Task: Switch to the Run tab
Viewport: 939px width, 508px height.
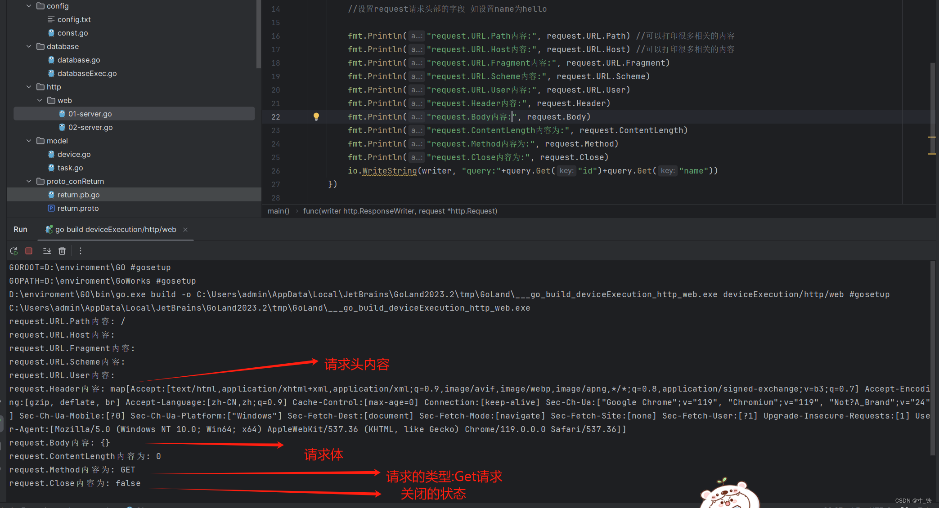Action: coord(20,229)
